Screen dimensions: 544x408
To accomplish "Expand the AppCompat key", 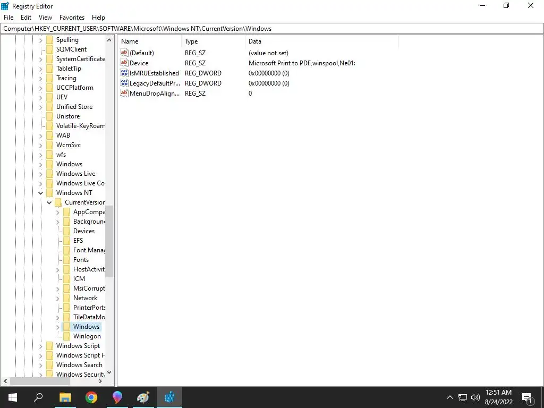I will (57, 212).
